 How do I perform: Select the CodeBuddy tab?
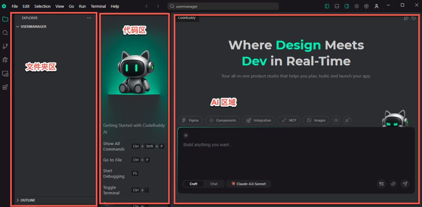pyautogui.click(x=187, y=18)
